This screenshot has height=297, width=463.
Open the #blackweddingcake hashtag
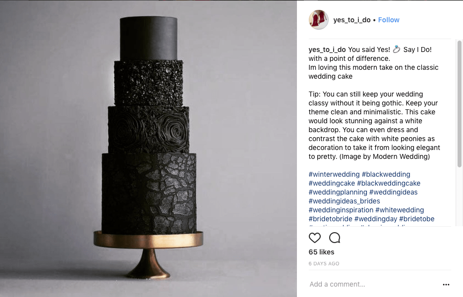click(388, 183)
